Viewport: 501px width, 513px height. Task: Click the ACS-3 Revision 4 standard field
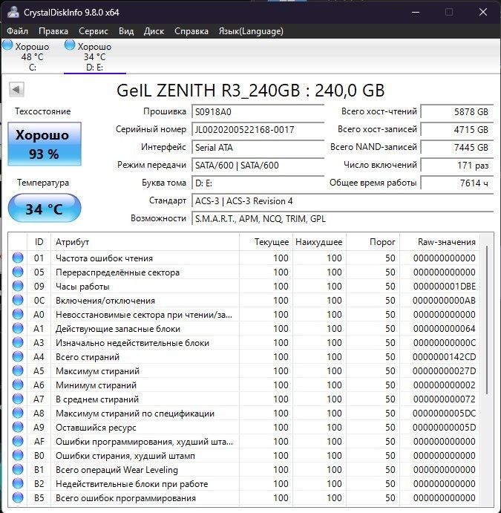tap(342, 201)
